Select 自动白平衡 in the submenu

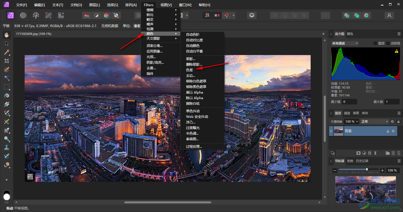(195, 51)
